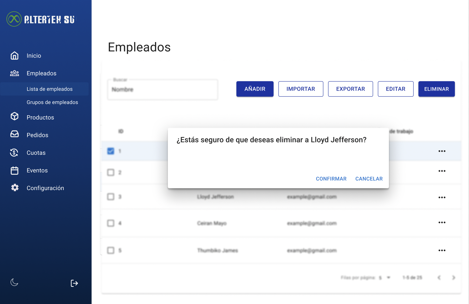Open the Inicio home icon

(x=15, y=55)
